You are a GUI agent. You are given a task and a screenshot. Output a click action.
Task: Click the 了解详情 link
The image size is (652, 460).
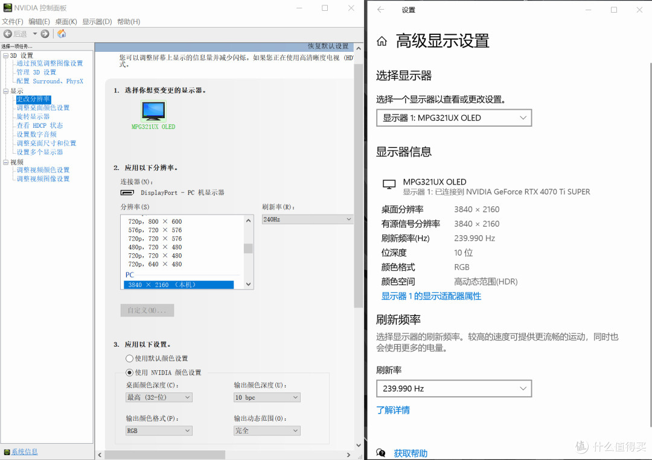393,410
